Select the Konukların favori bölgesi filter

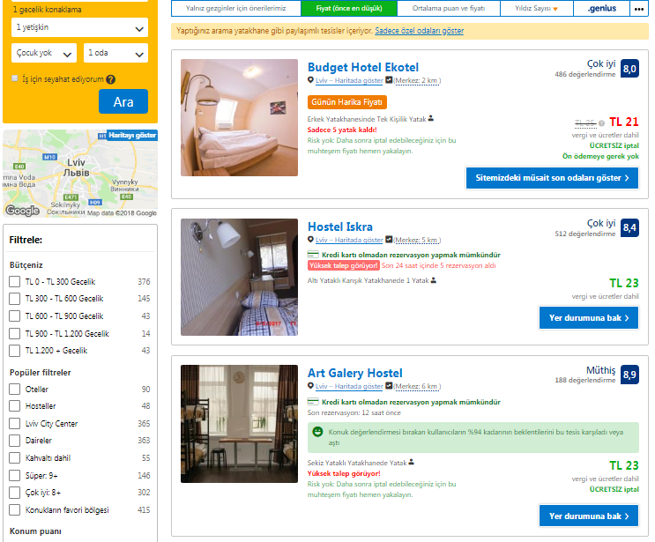pos(15,510)
